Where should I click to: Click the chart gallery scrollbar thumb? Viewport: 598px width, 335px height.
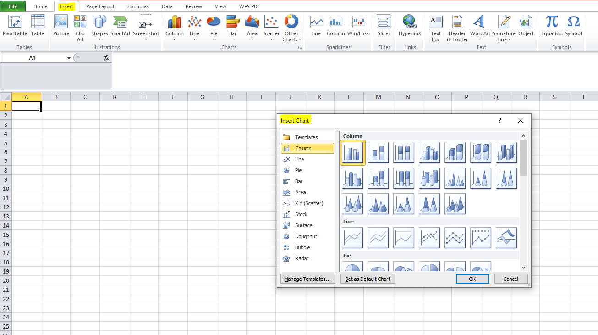click(523, 157)
